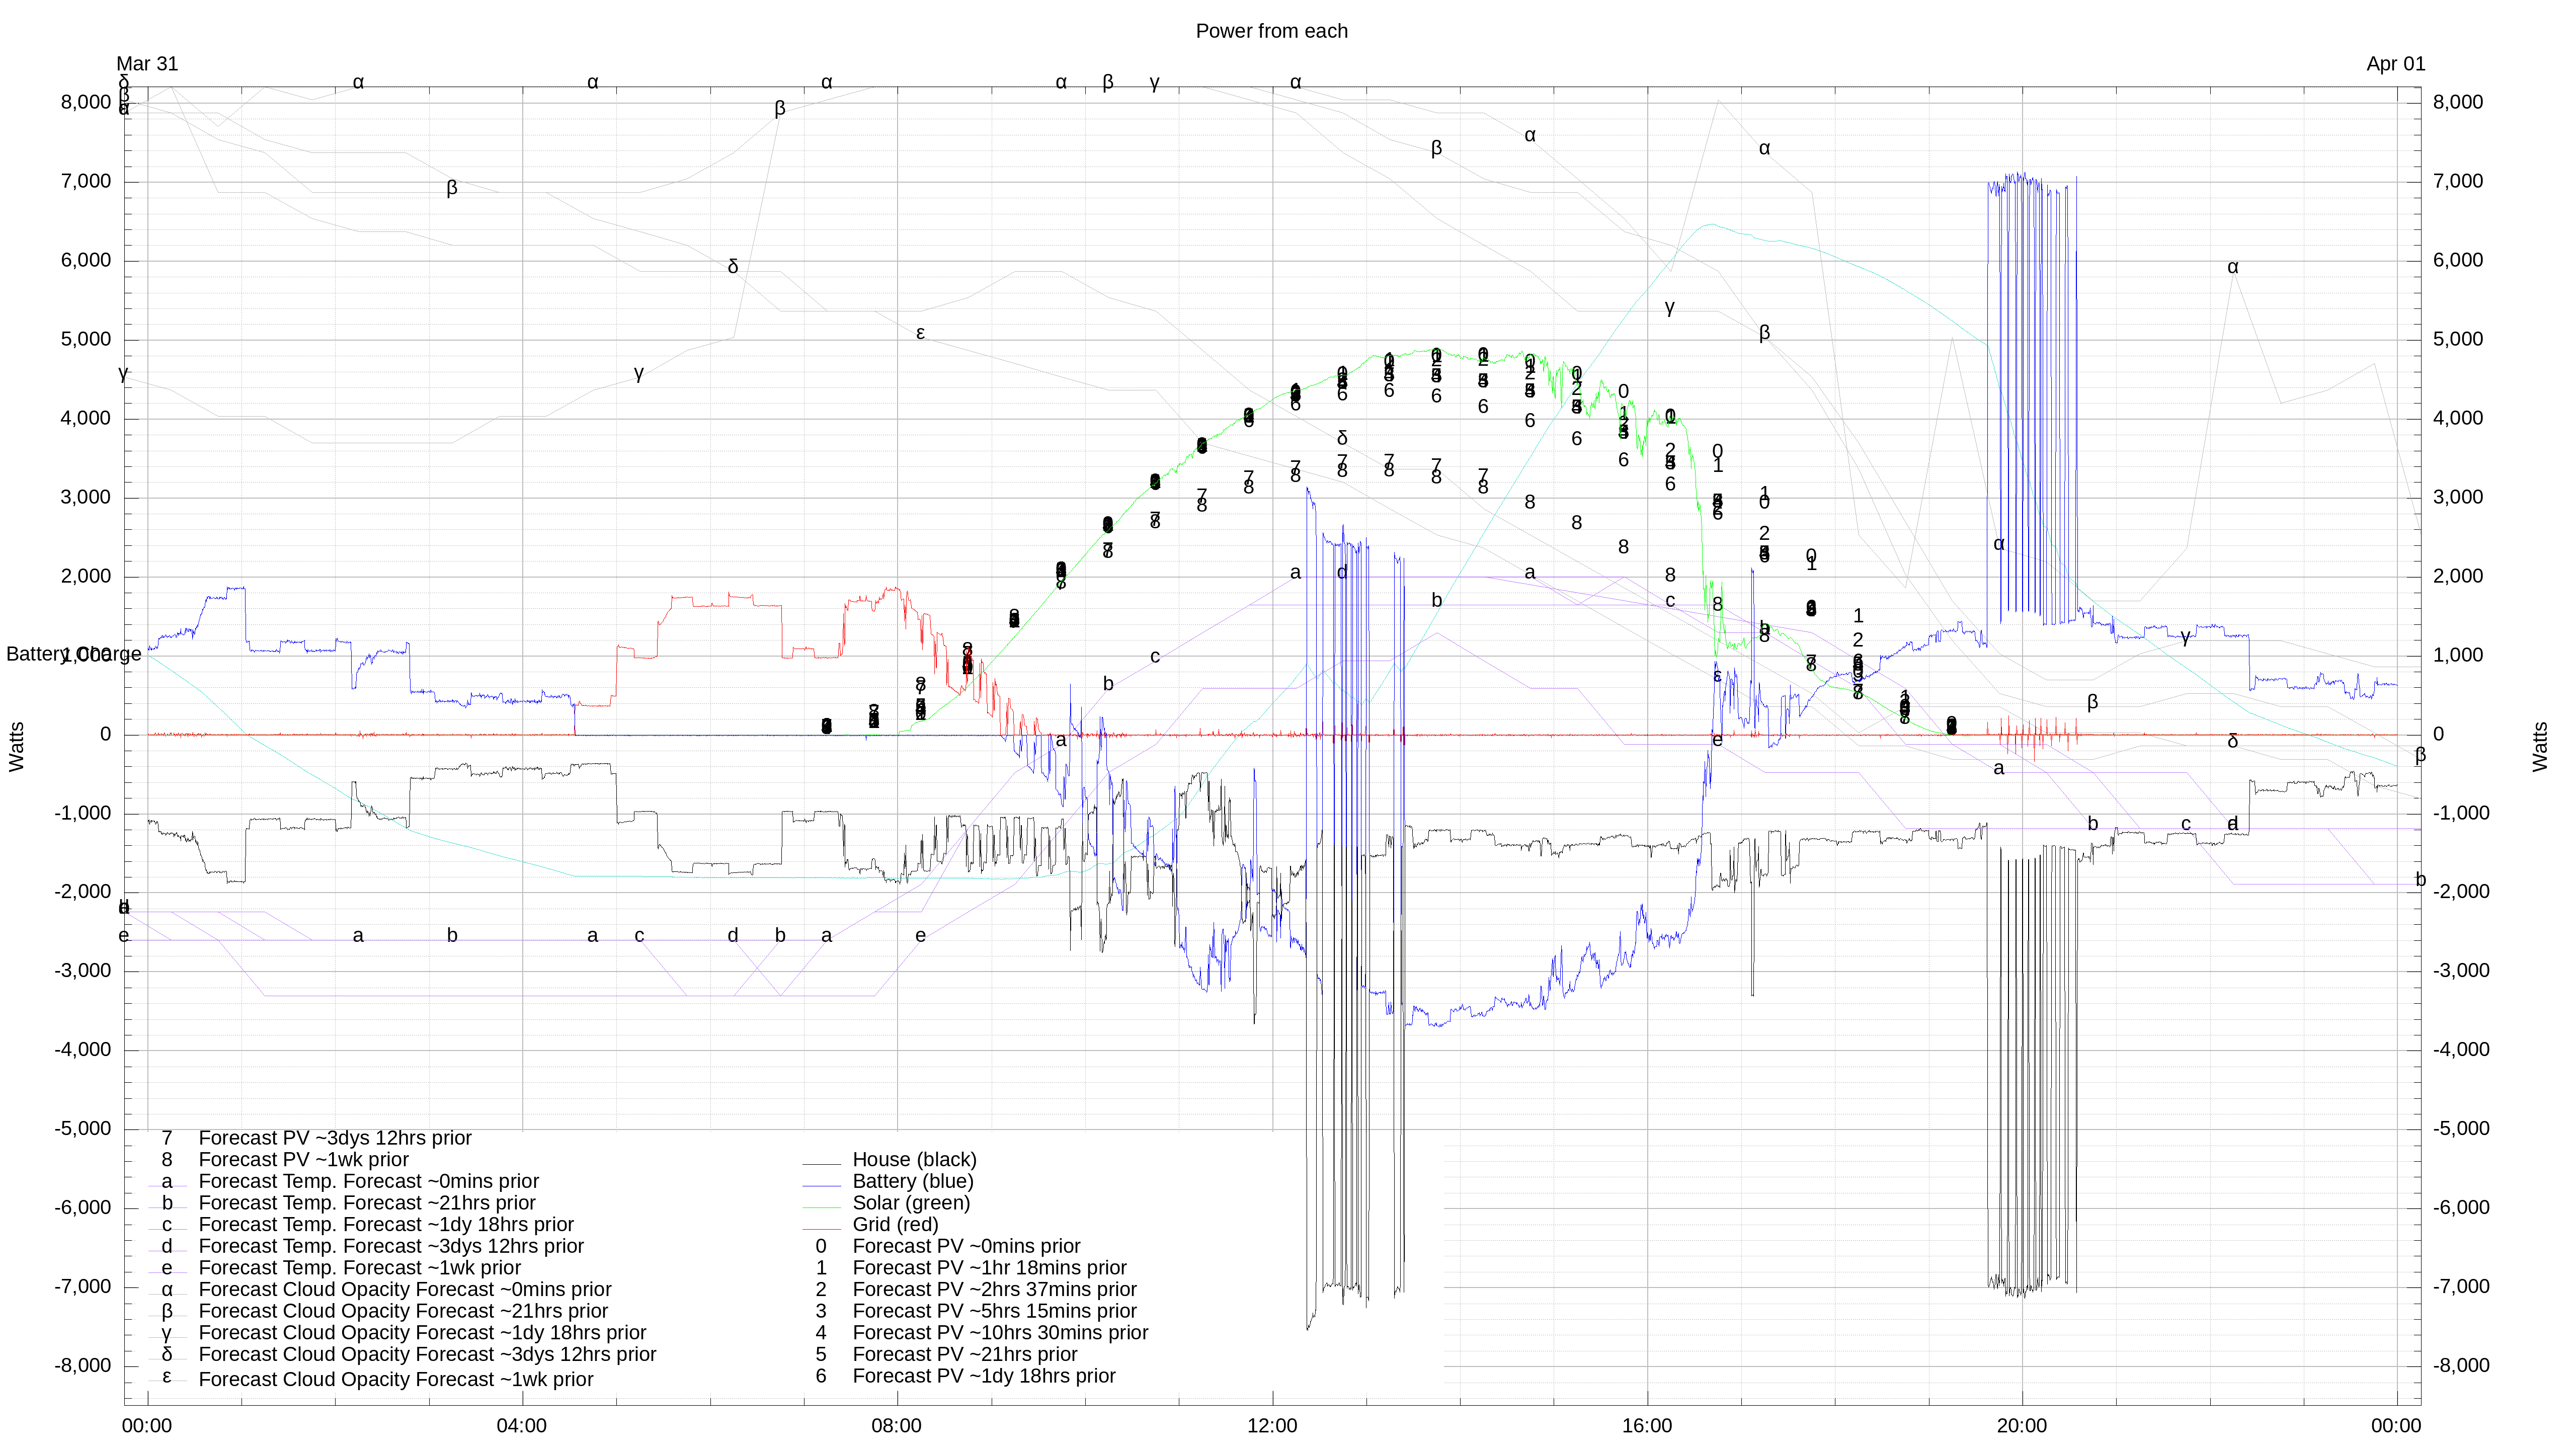The height and width of the screenshot is (1449, 2576).
Task: Click the "Battery Charge" axis label
Action: (74, 654)
